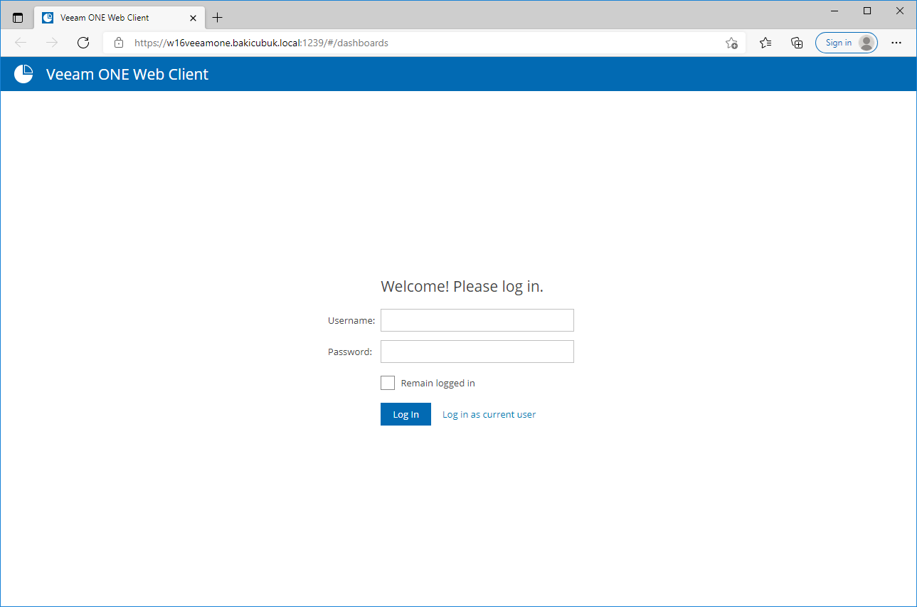Screen dimensions: 917x607
Task: Focus the Password field
Action: click(477, 352)
